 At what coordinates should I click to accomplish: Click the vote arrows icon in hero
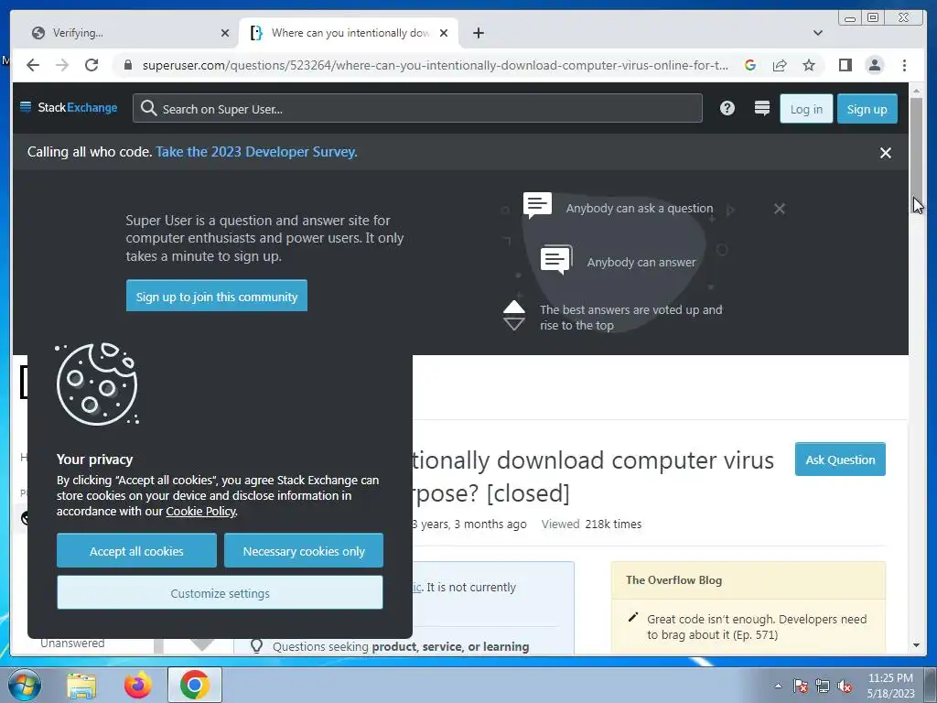click(514, 316)
